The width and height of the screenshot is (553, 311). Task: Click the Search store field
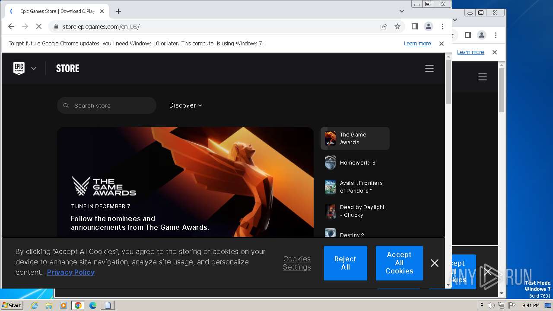point(107,105)
